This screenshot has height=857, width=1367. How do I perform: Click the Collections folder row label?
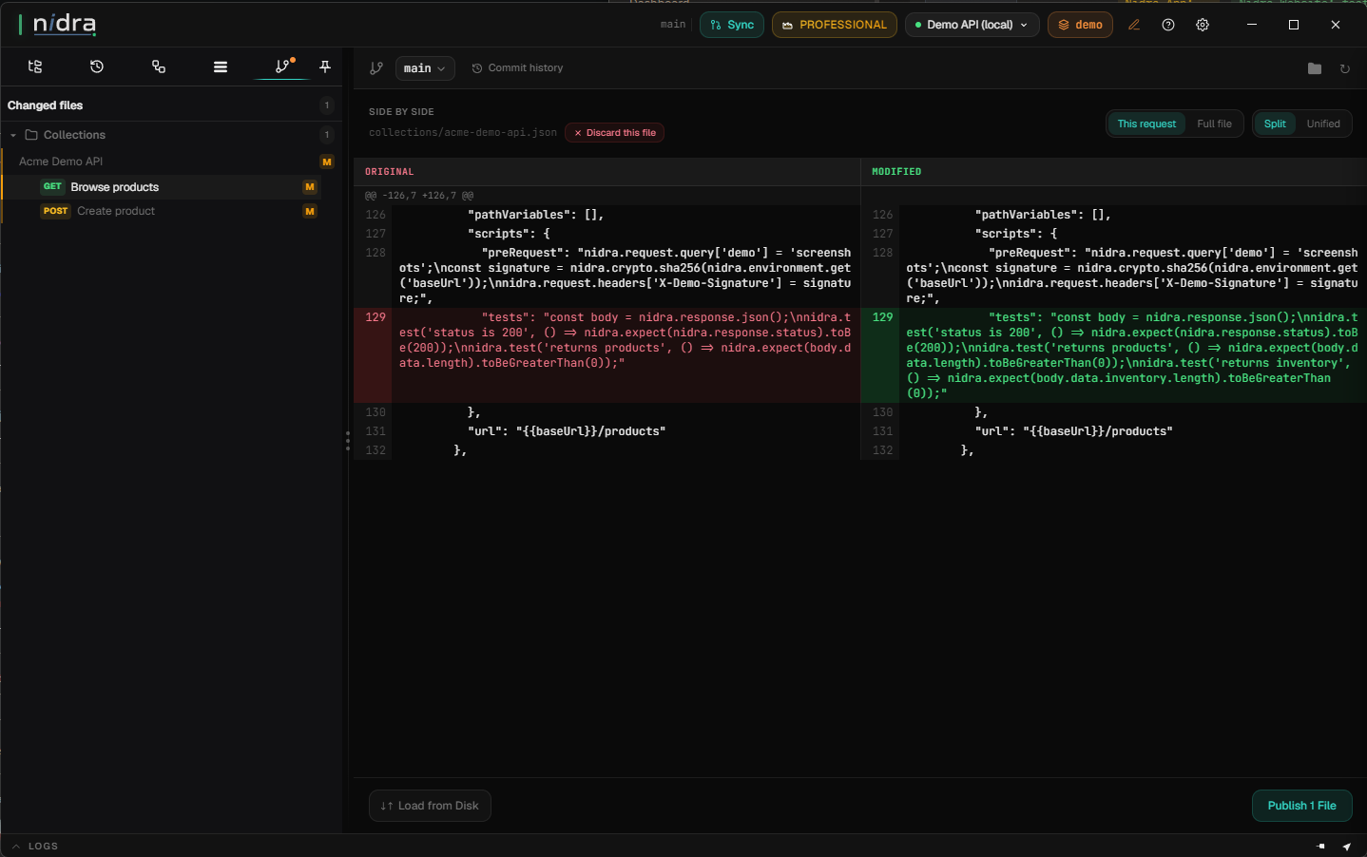[74, 135]
